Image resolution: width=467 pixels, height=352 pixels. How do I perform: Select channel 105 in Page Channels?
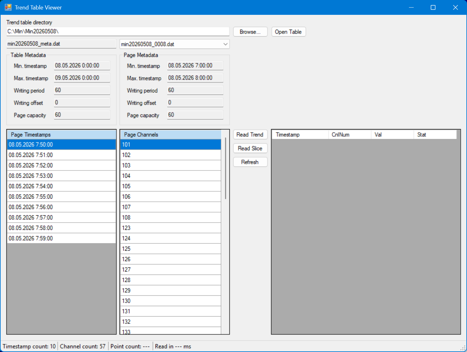click(x=171, y=186)
